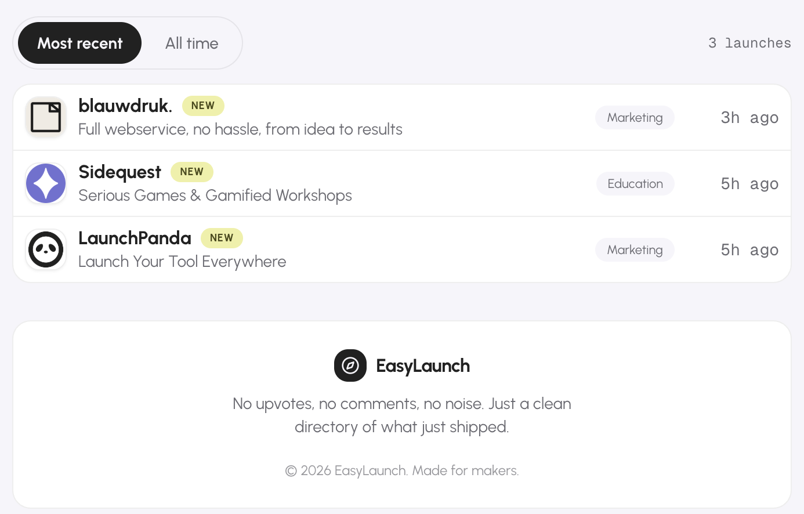
Task: Open the LaunchPanda launch title
Action: pyautogui.click(x=135, y=238)
